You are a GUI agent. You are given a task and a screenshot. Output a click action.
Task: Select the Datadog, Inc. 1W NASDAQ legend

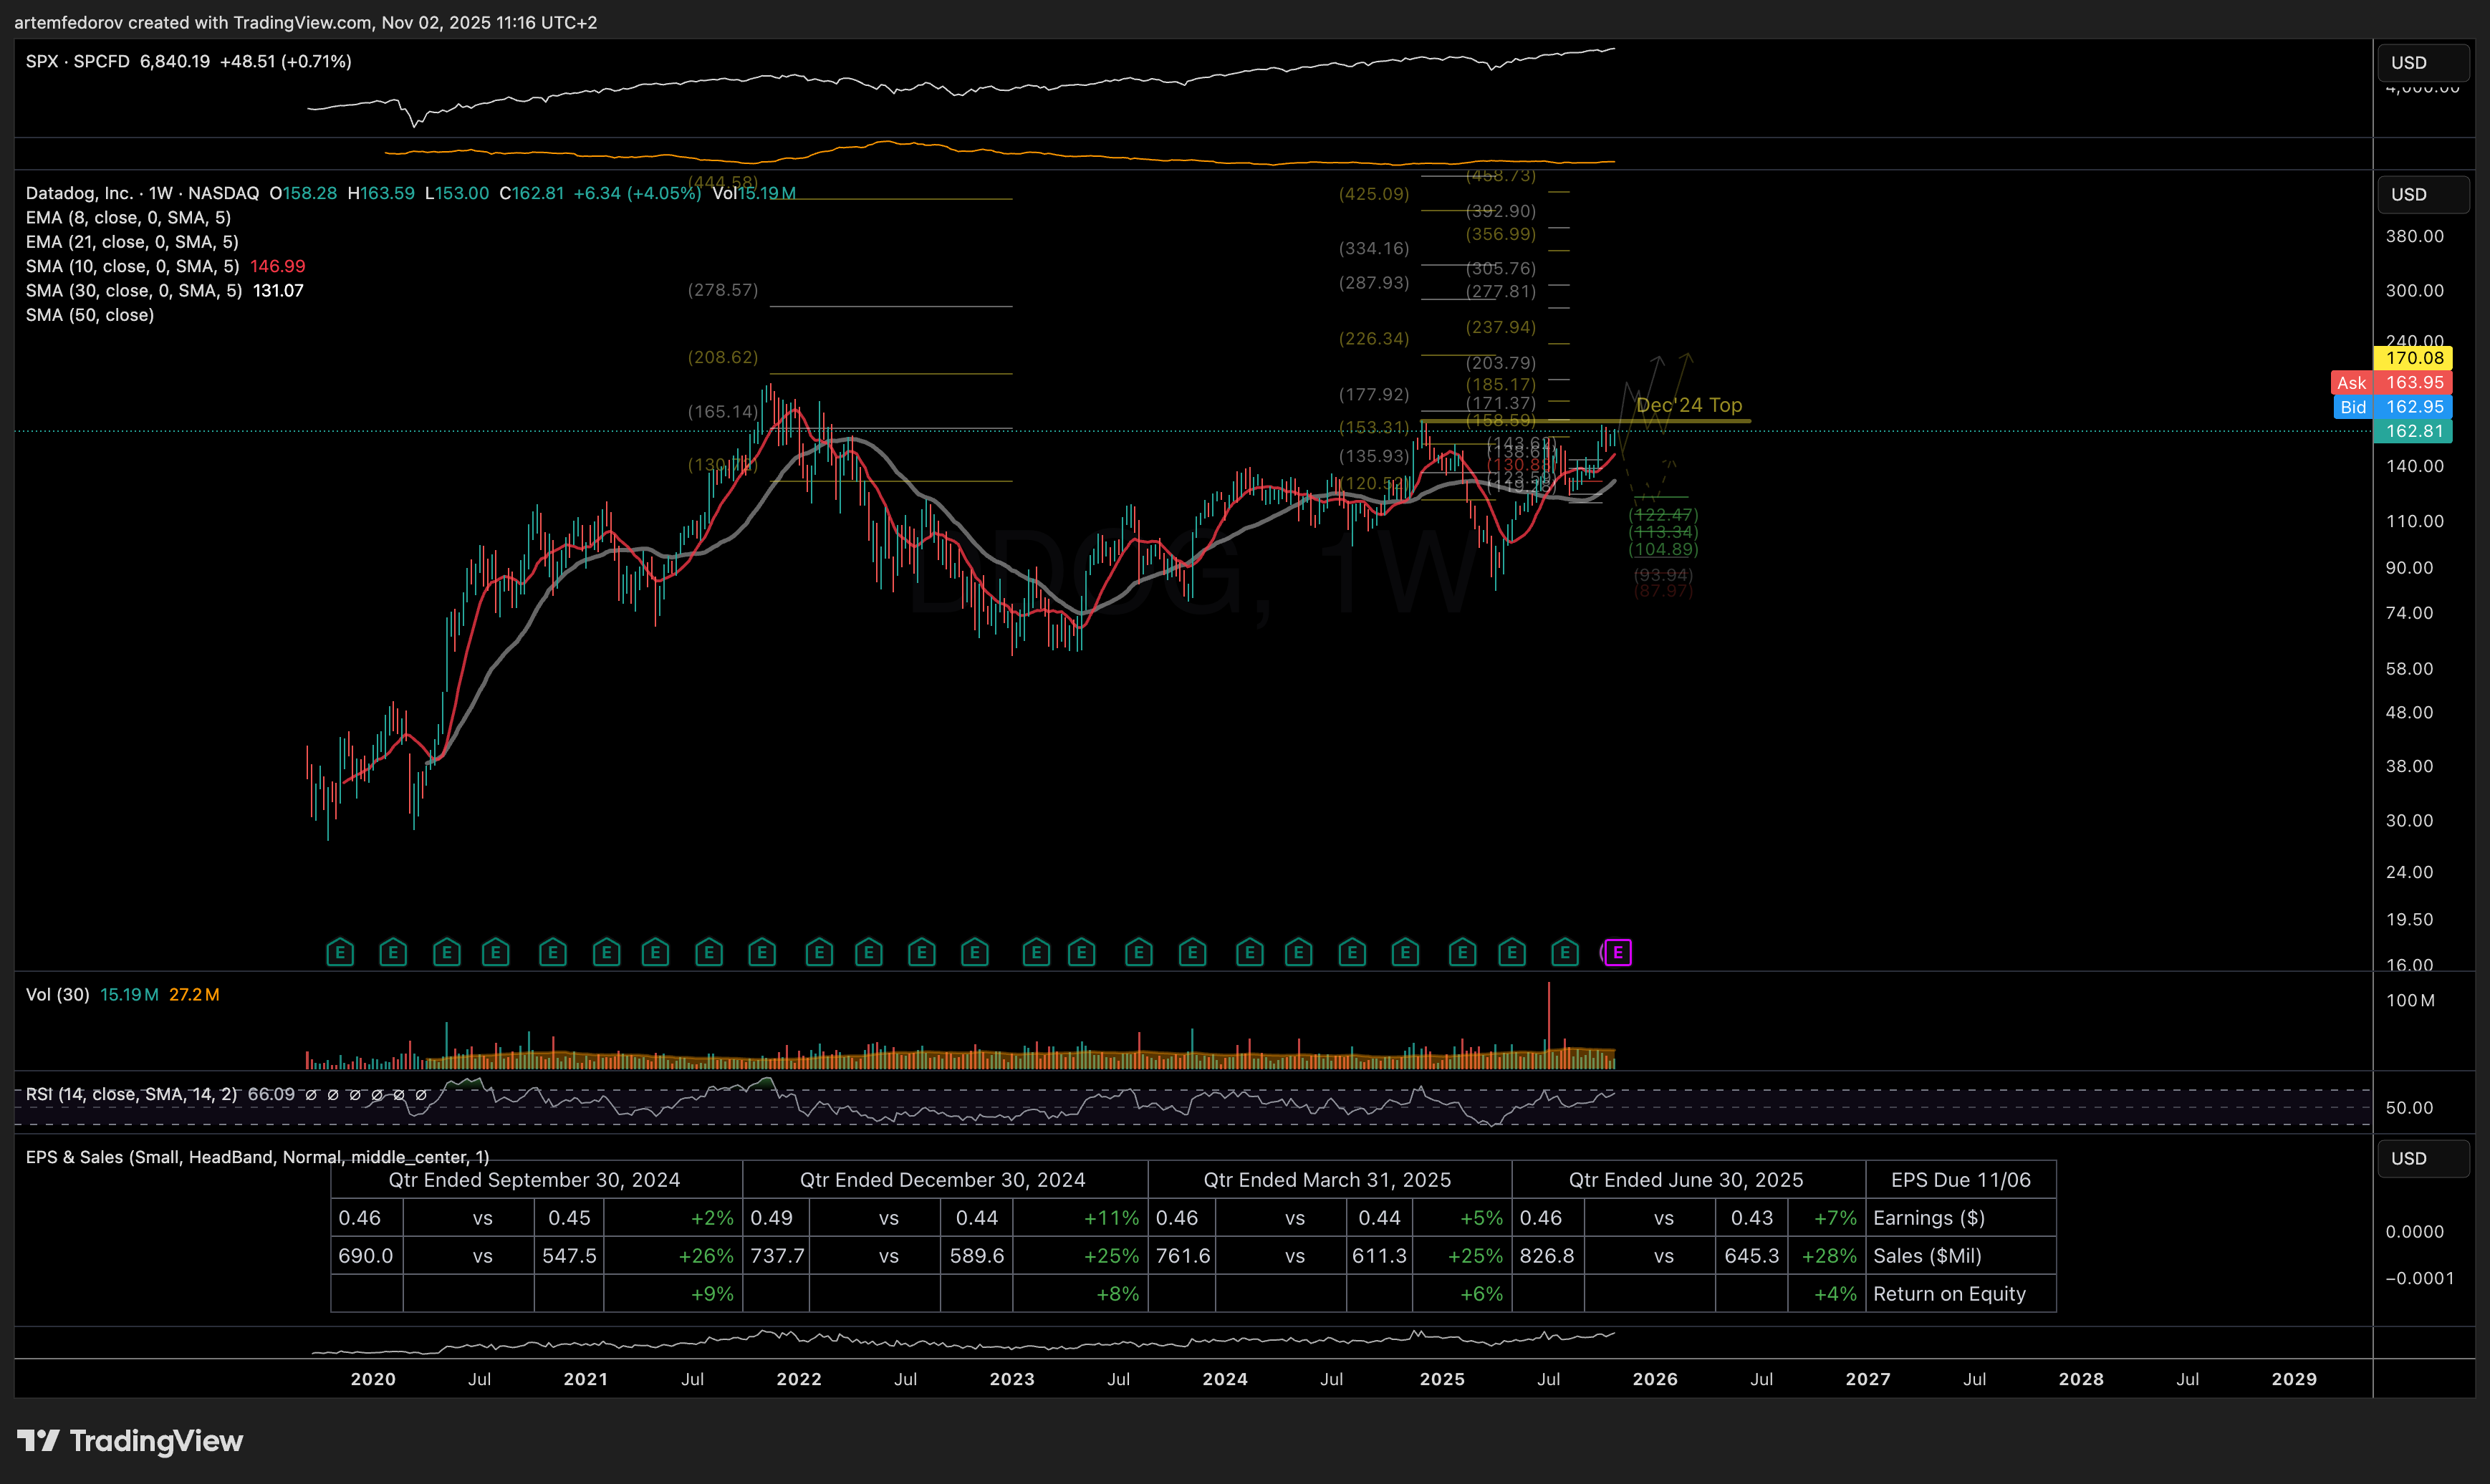tap(142, 193)
